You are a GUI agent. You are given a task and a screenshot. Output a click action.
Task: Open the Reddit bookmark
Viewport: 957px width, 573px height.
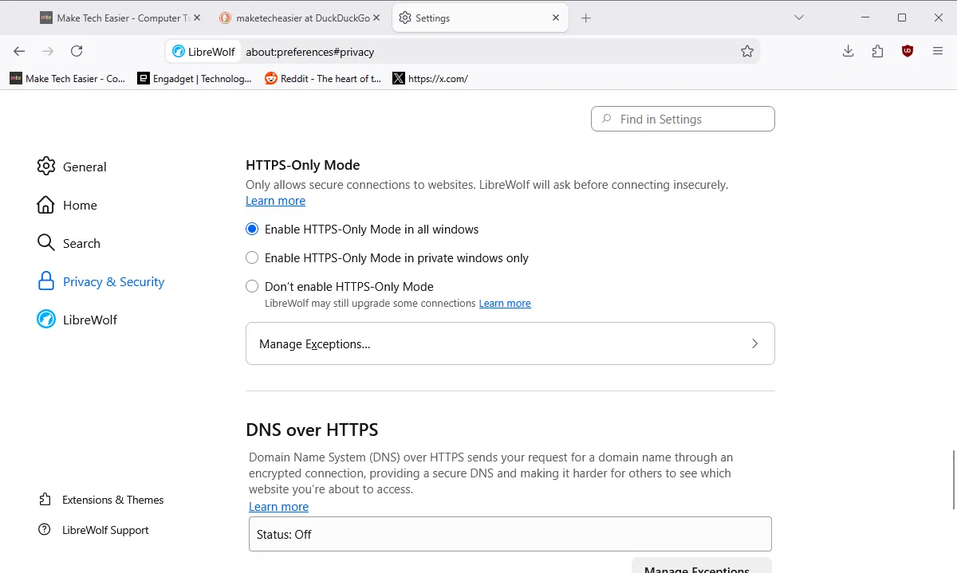[x=322, y=78]
